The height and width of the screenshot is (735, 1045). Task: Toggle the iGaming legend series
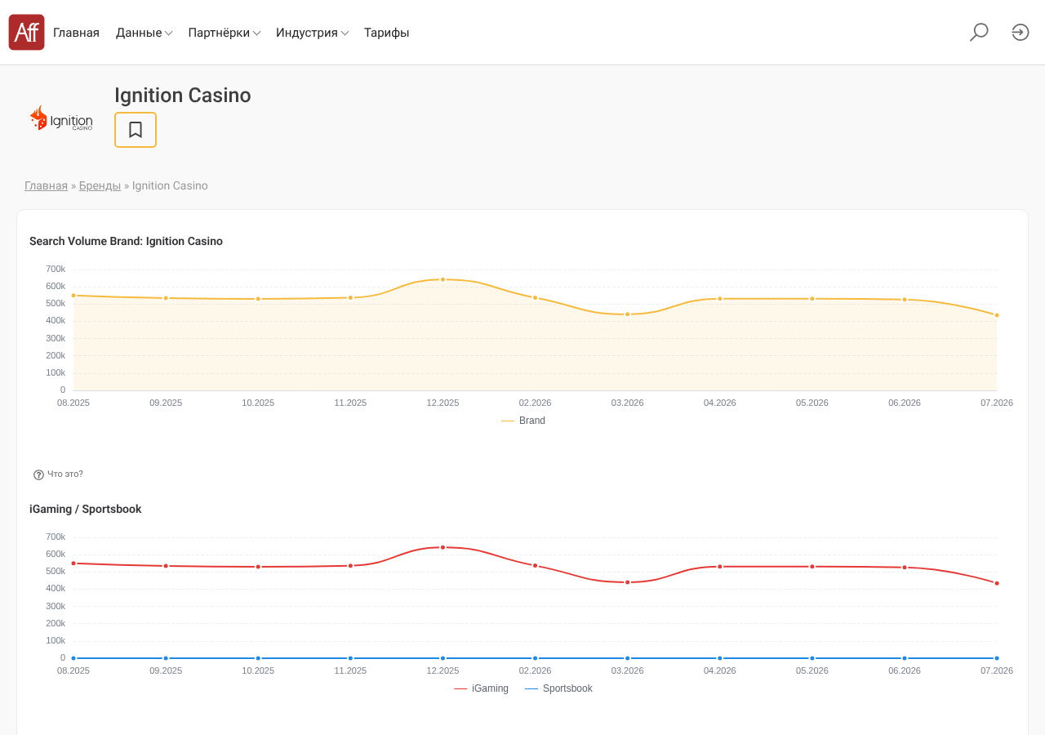(481, 688)
